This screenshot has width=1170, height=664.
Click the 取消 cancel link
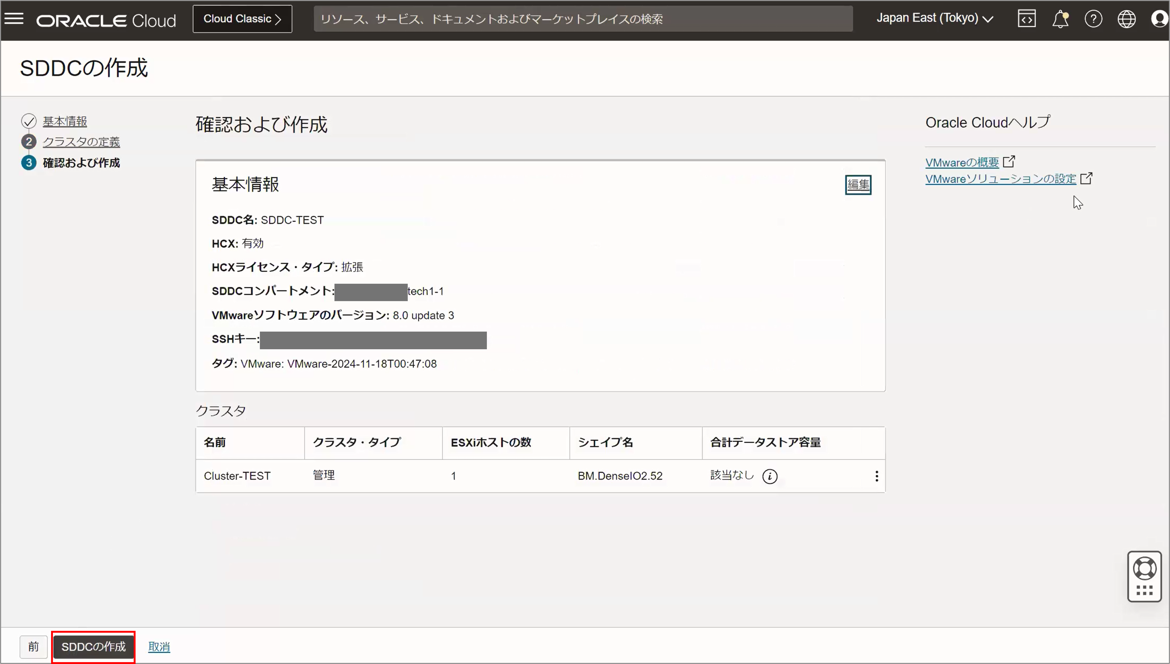click(x=159, y=647)
